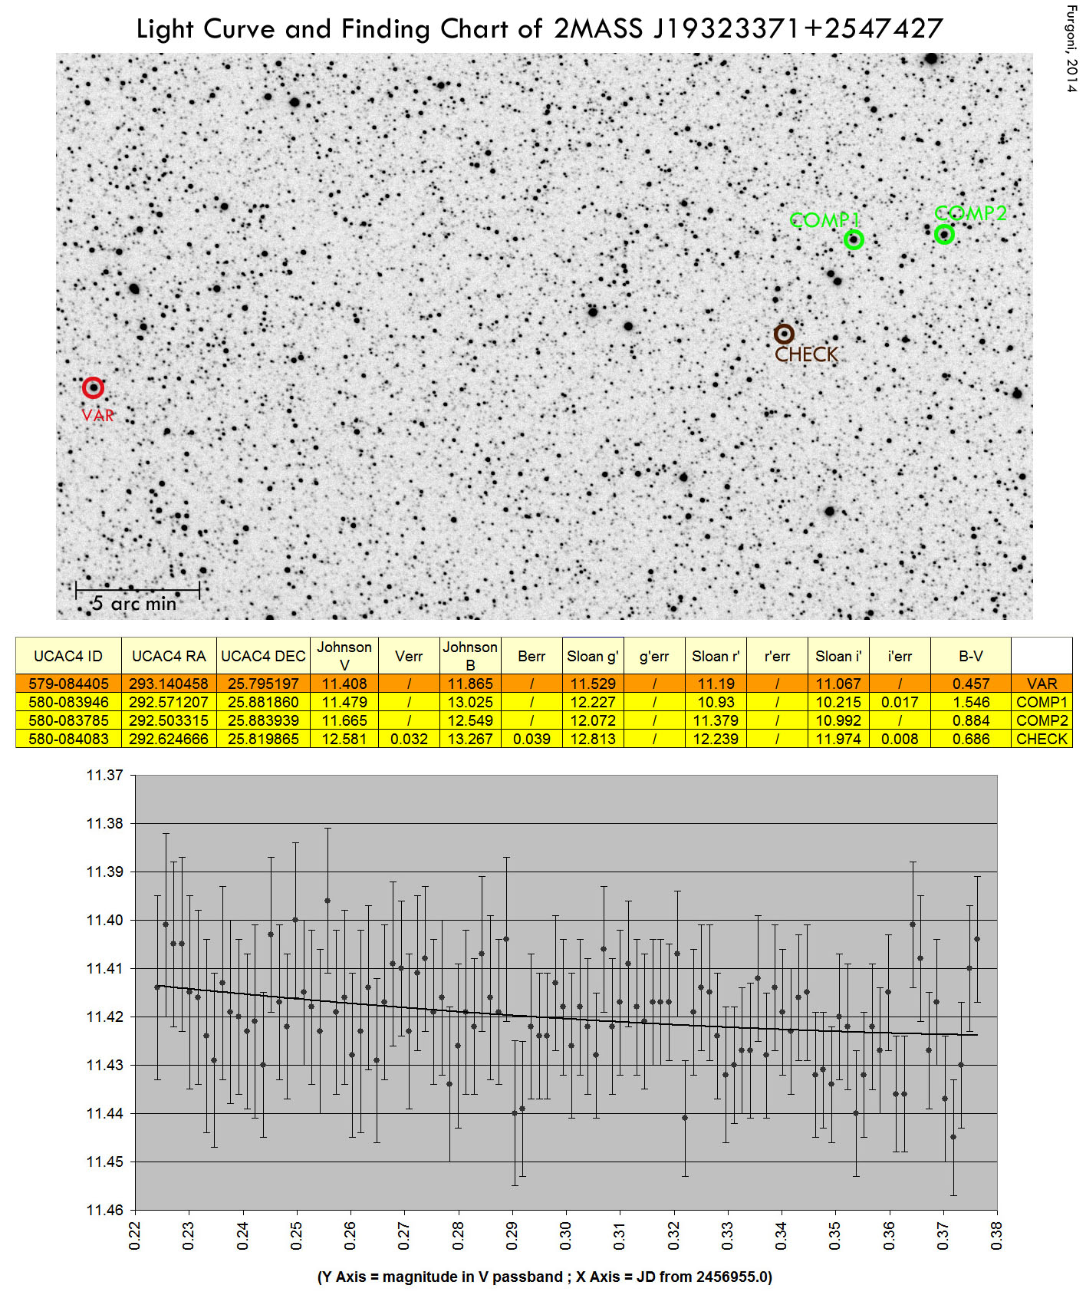
Task: Click the cell '580-083946' in the COMP1 row
Action: 68,702
